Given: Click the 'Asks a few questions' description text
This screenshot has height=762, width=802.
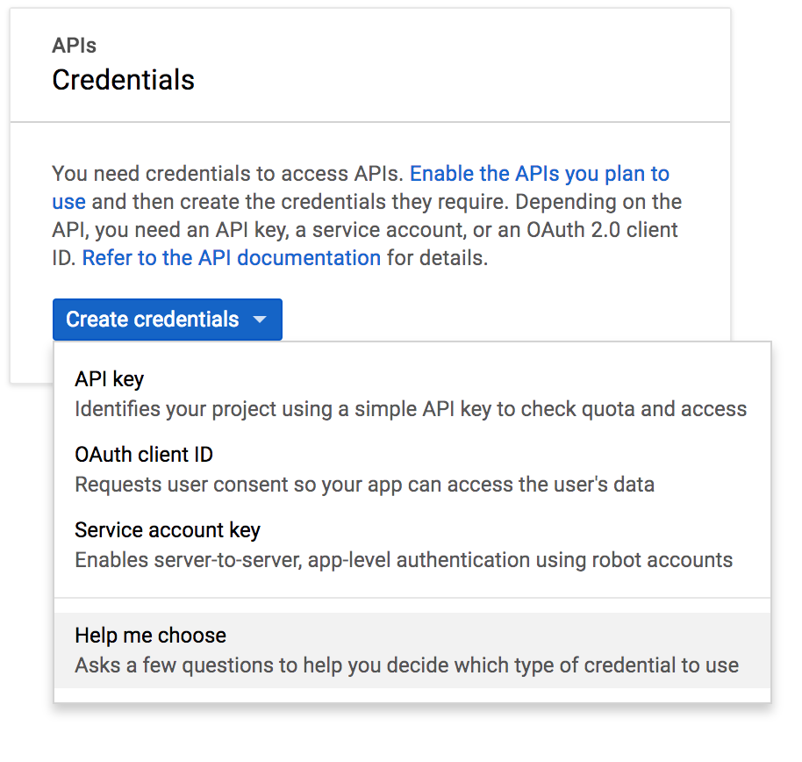Looking at the screenshot, I should click(x=406, y=665).
